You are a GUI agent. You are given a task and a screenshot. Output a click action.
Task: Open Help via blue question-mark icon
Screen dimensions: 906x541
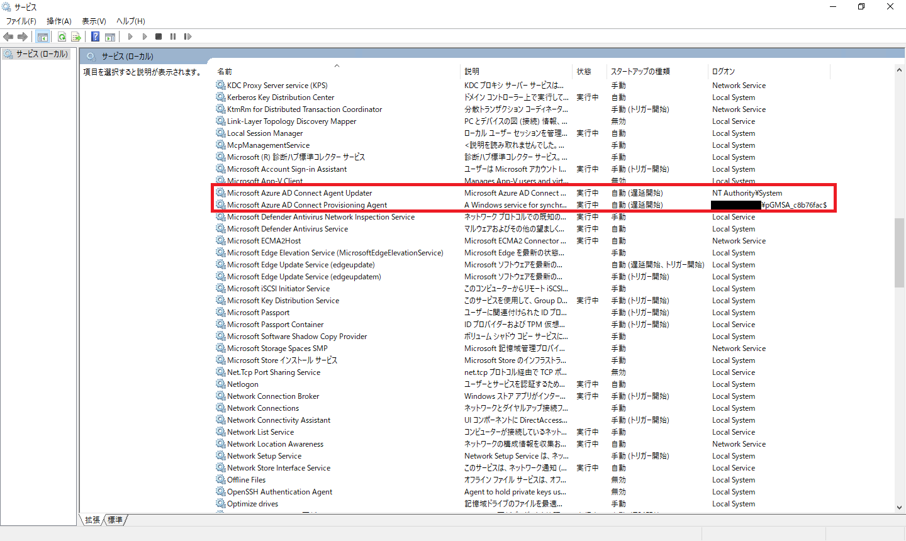(x=95, y=36)
